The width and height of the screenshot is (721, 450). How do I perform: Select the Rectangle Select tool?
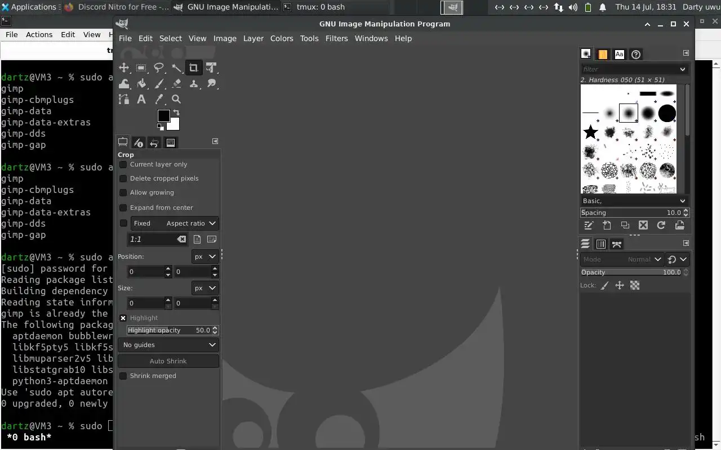pos(141,67)
